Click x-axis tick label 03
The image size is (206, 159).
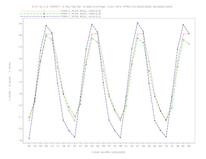[x=35, y=146]
